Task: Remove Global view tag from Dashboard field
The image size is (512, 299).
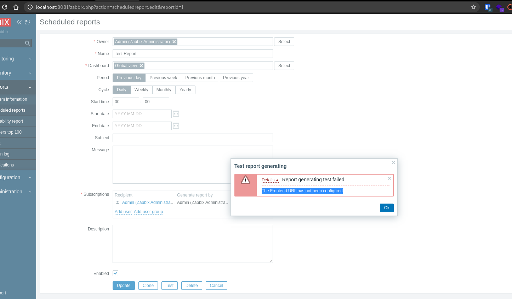Action: (141, 66)
